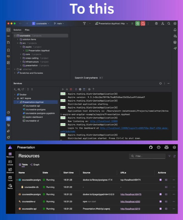Expand the solution items folder
This screenshot has height=220, width=183.
tap(18, 39)
